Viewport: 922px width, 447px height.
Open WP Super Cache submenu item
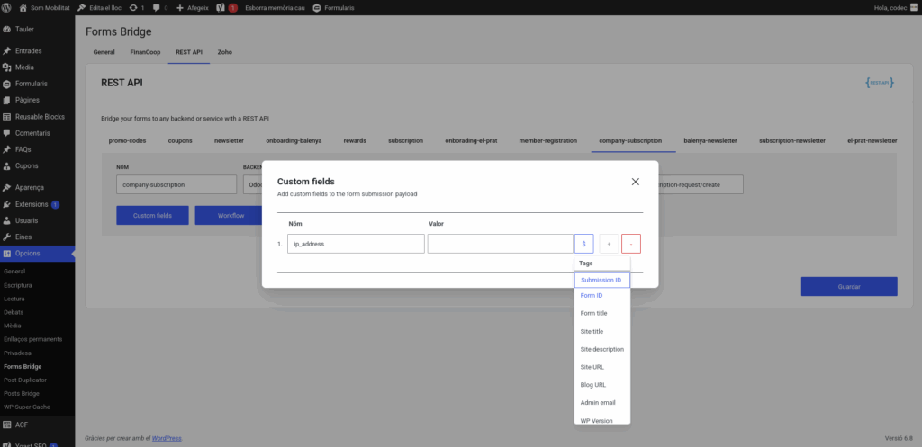click(x=27, y=407)
